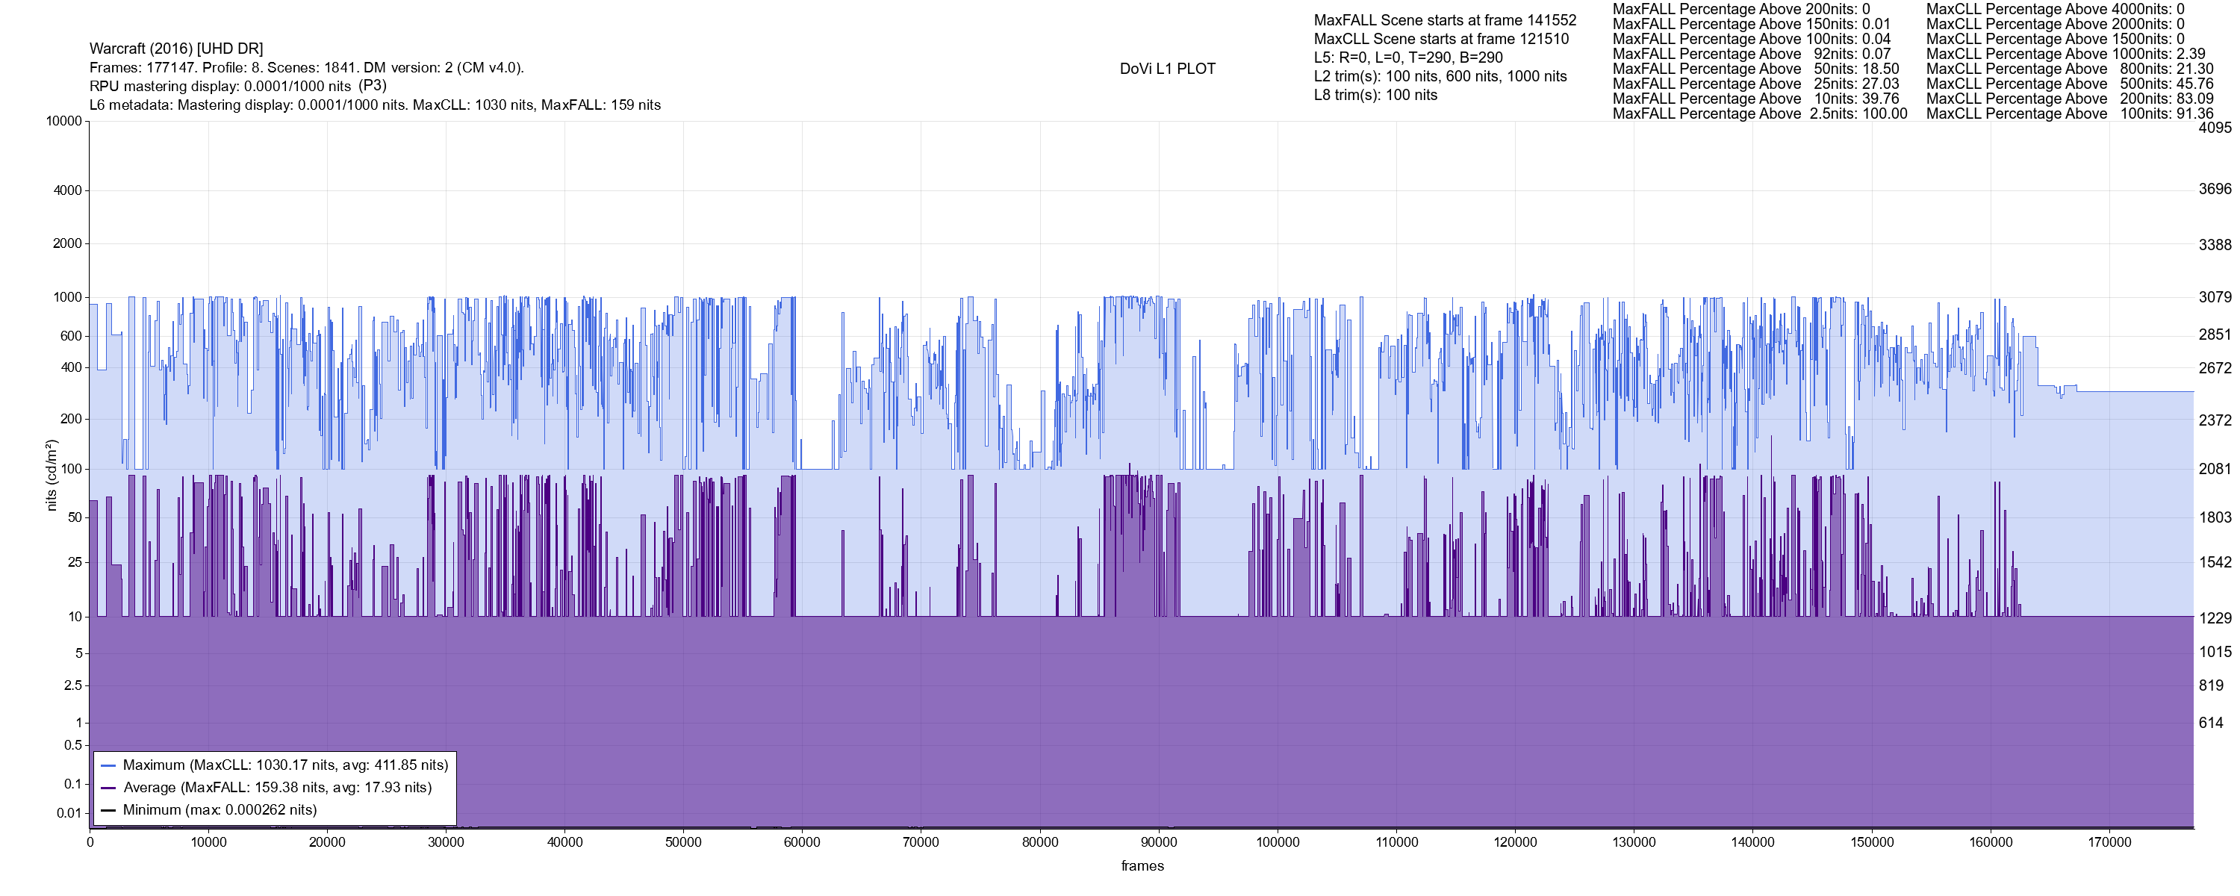Click the black Minimum legend line marker
This screenshot has width=2240, height=896.
(109, 810)
